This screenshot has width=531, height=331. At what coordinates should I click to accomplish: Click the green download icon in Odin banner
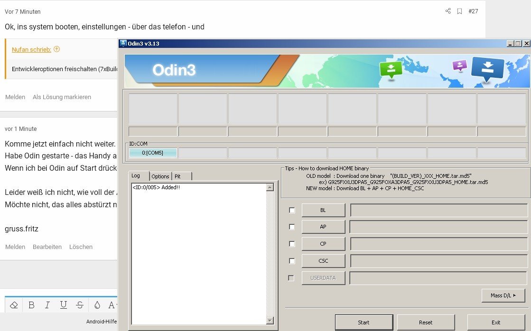click(391, 69)
